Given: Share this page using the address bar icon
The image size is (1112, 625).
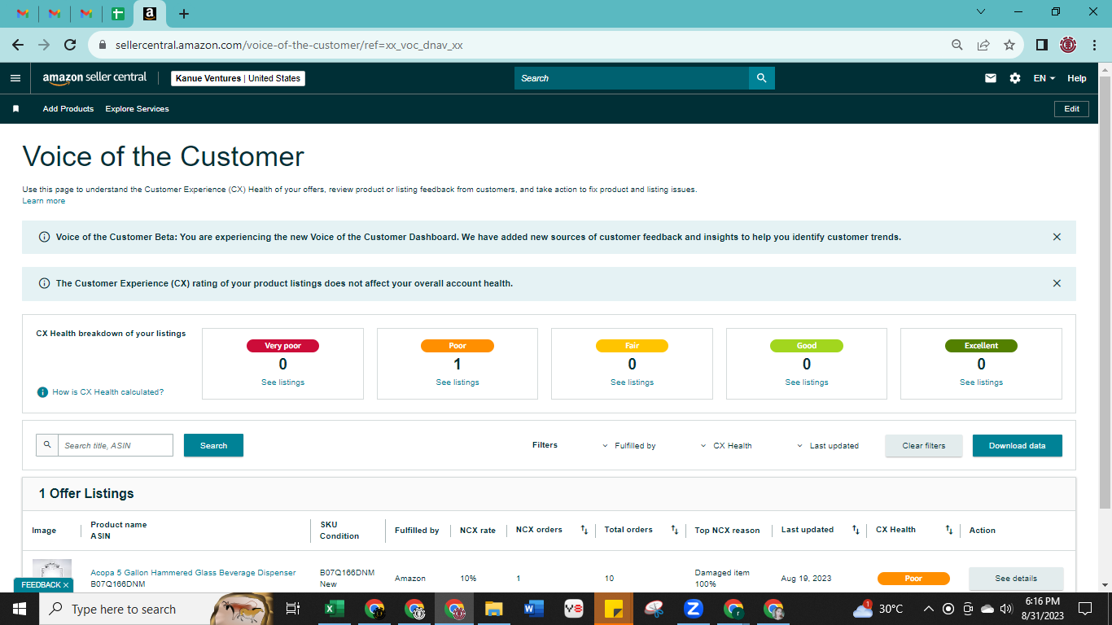Looking at the screenshot, I should (x=983, y=45).
